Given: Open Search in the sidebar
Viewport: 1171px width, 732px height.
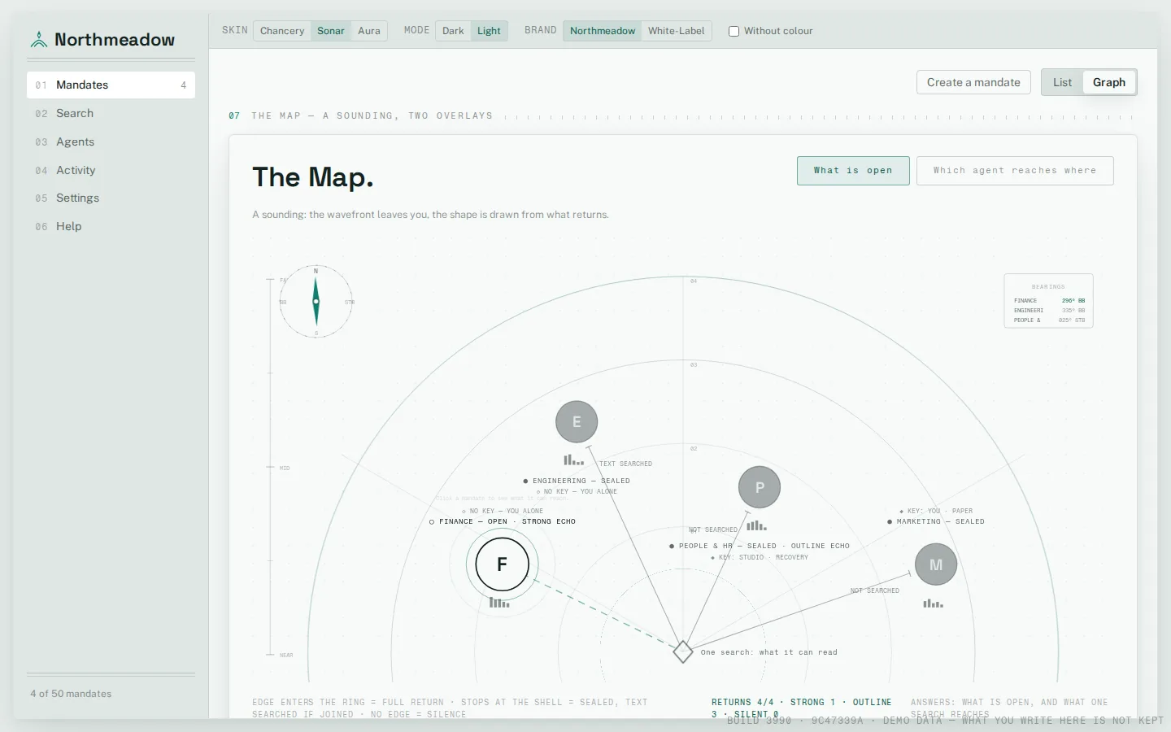Looking at the screenshot, I should (x=111, y=113).
